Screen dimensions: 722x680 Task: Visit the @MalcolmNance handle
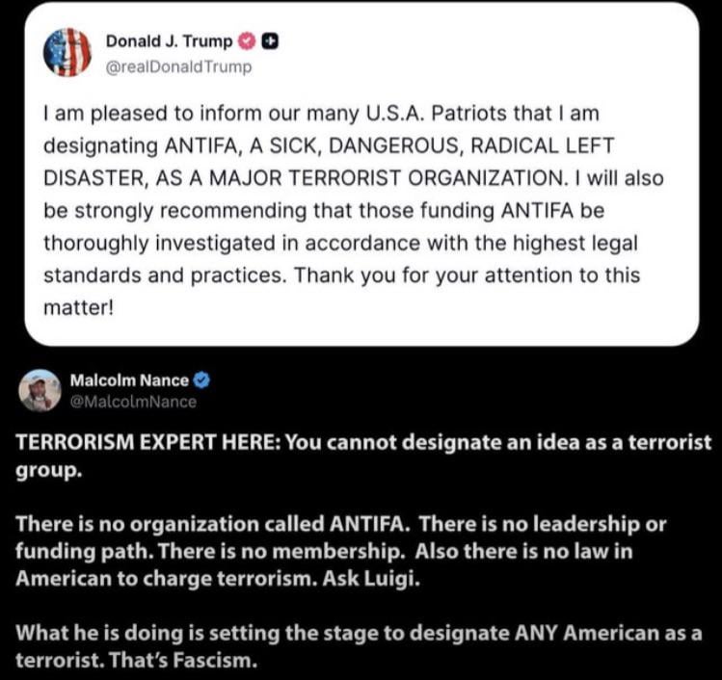click(133, 402)
